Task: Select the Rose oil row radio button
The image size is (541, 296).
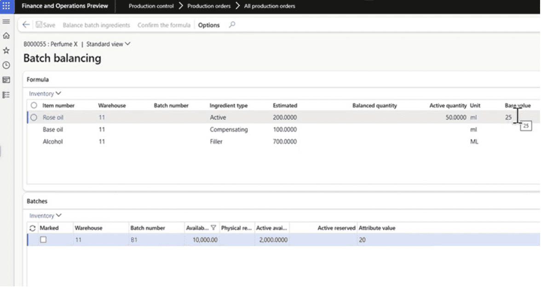Action: pos(34,117)
